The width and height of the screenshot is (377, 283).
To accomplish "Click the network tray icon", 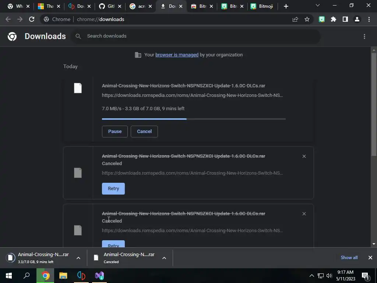I will [321, 276].
